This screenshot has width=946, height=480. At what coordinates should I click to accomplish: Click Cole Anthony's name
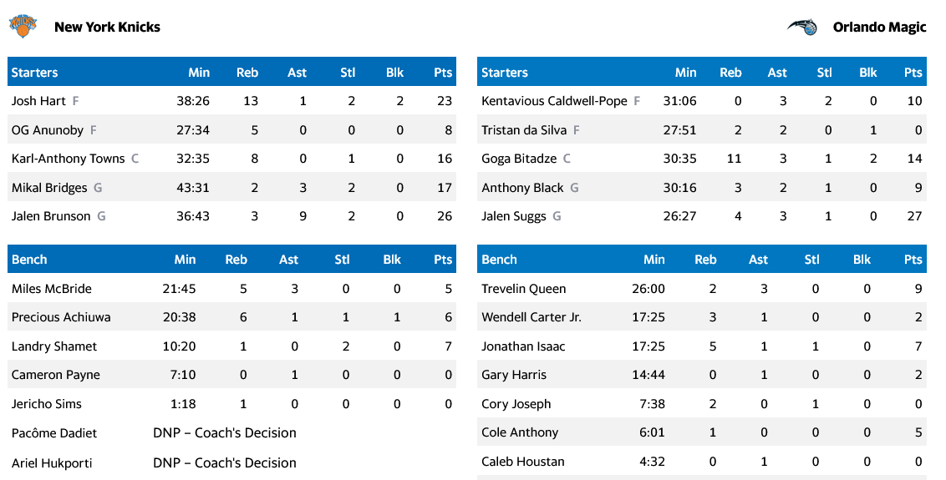coord(520,432)
